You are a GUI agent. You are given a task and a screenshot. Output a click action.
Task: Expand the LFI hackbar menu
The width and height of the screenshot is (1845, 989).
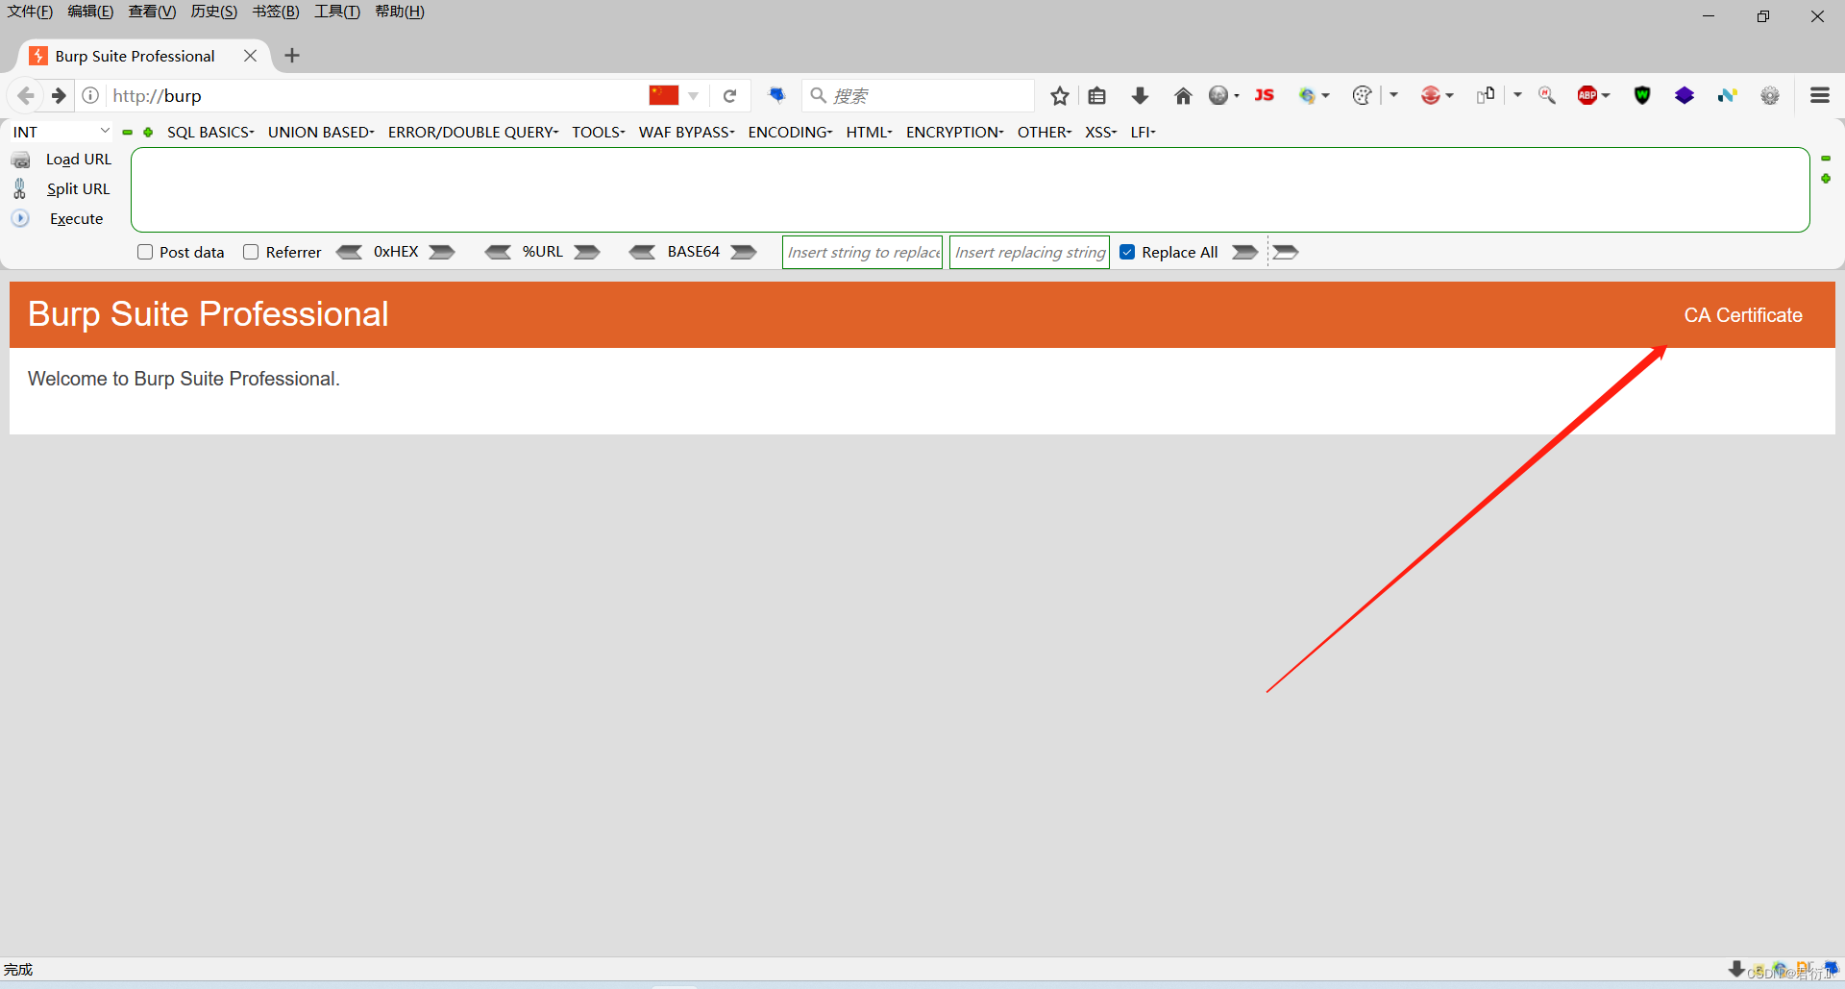coord(1143,132)
